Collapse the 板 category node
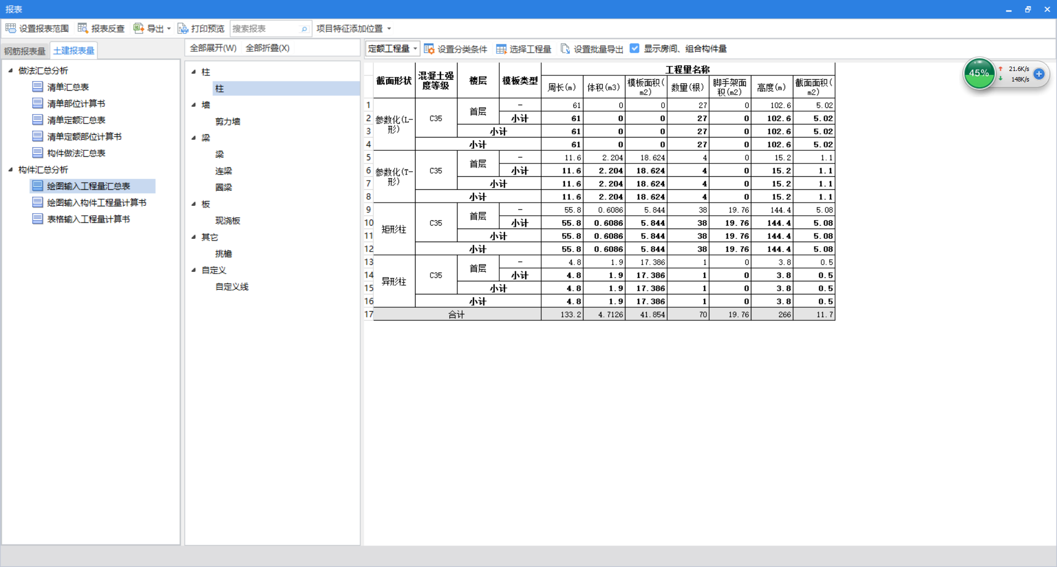This screenshot has height=567, width=1057. (194, 204)
